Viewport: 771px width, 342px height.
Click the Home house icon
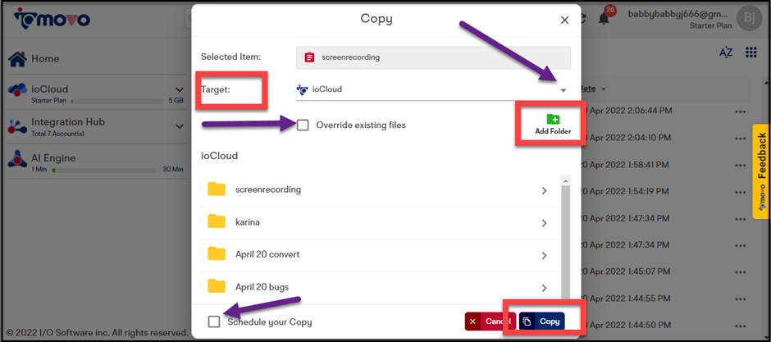tap(18, 59)
